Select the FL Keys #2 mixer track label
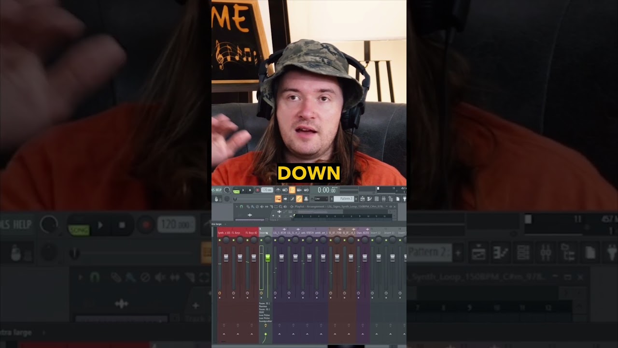This screenshot has width=618, height=348. pos(251,232)
